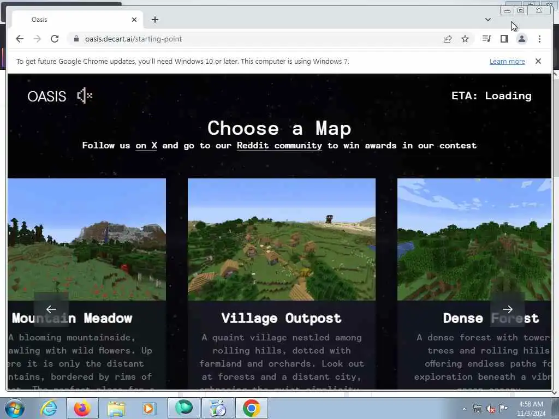The height and width of the screenshot is (419, 559).
Task: Select the Village Outpost map image
Action: tap(282, 240)
